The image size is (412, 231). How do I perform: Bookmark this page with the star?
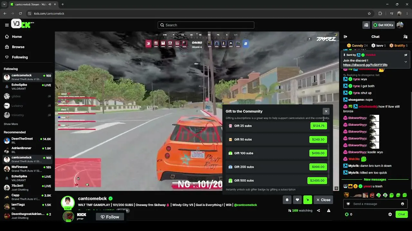pyautogui.click(x=369, y=13)
